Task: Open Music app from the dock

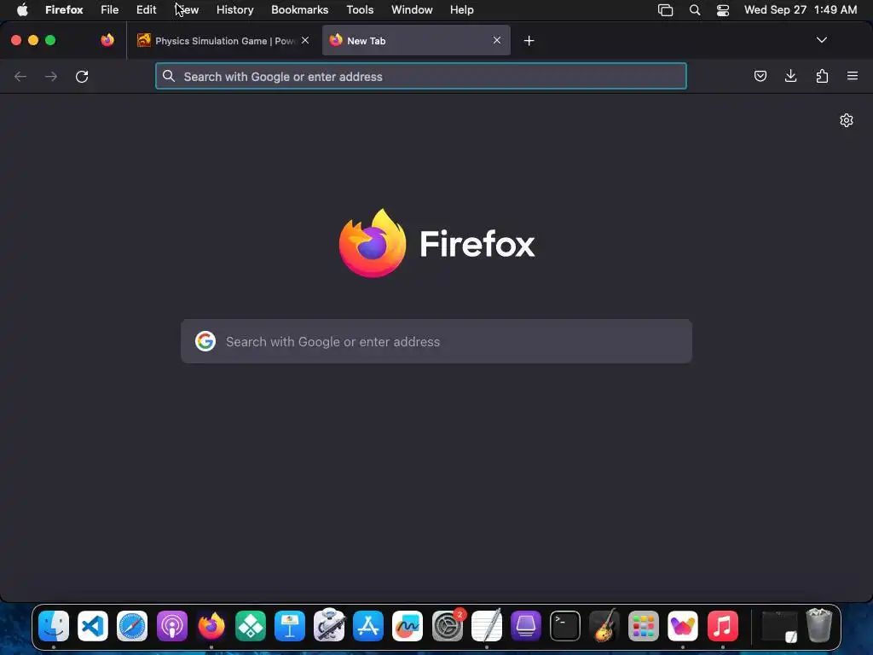Action: point(722,626)
